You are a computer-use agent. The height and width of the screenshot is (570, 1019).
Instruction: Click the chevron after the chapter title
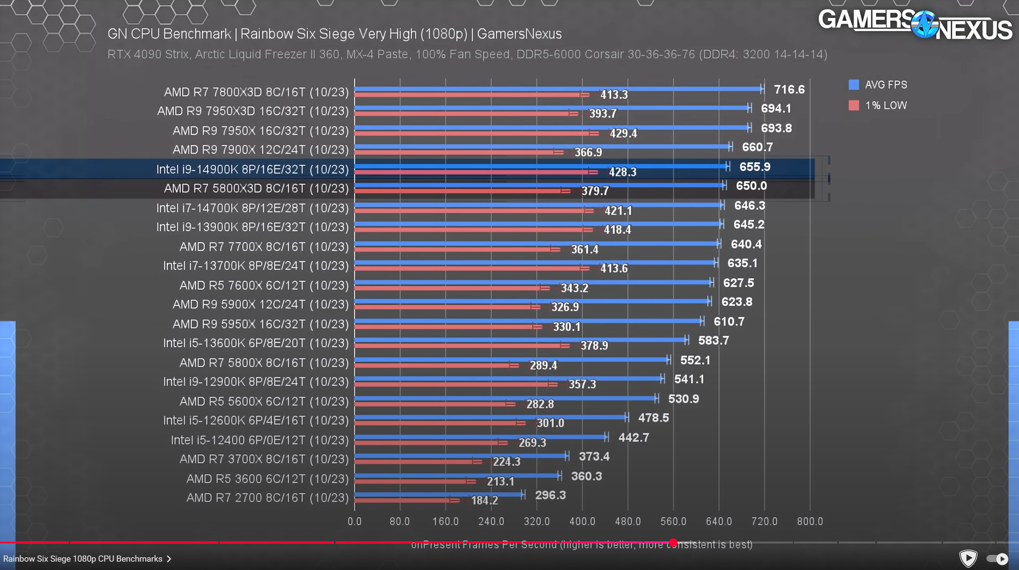(169, 558)
